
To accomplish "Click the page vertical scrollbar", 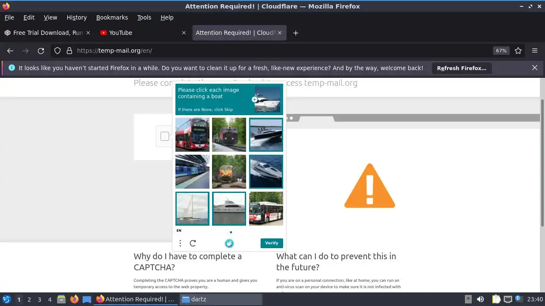I will 542,162.
